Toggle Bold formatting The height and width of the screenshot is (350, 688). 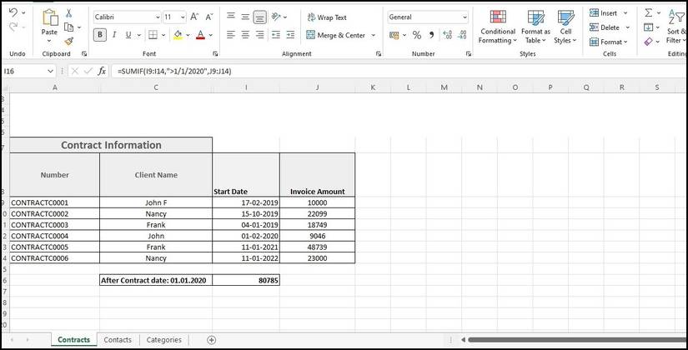pyautogui.click(x=100, y=35)
